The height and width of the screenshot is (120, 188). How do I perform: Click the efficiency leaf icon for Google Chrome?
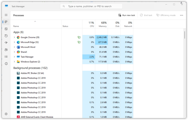point(79,37)
